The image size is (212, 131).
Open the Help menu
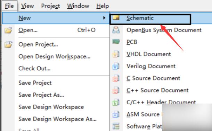click(x=103, y=6)
